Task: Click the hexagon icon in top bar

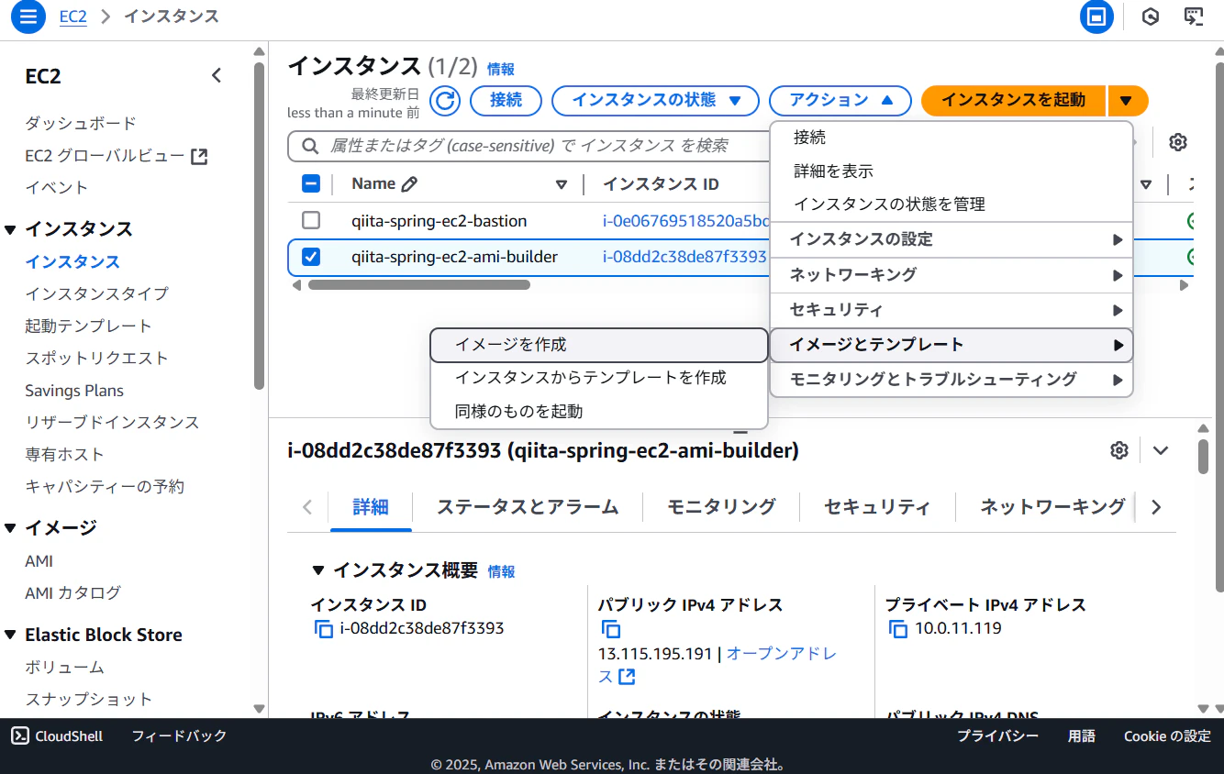Action: (1151, 17)
